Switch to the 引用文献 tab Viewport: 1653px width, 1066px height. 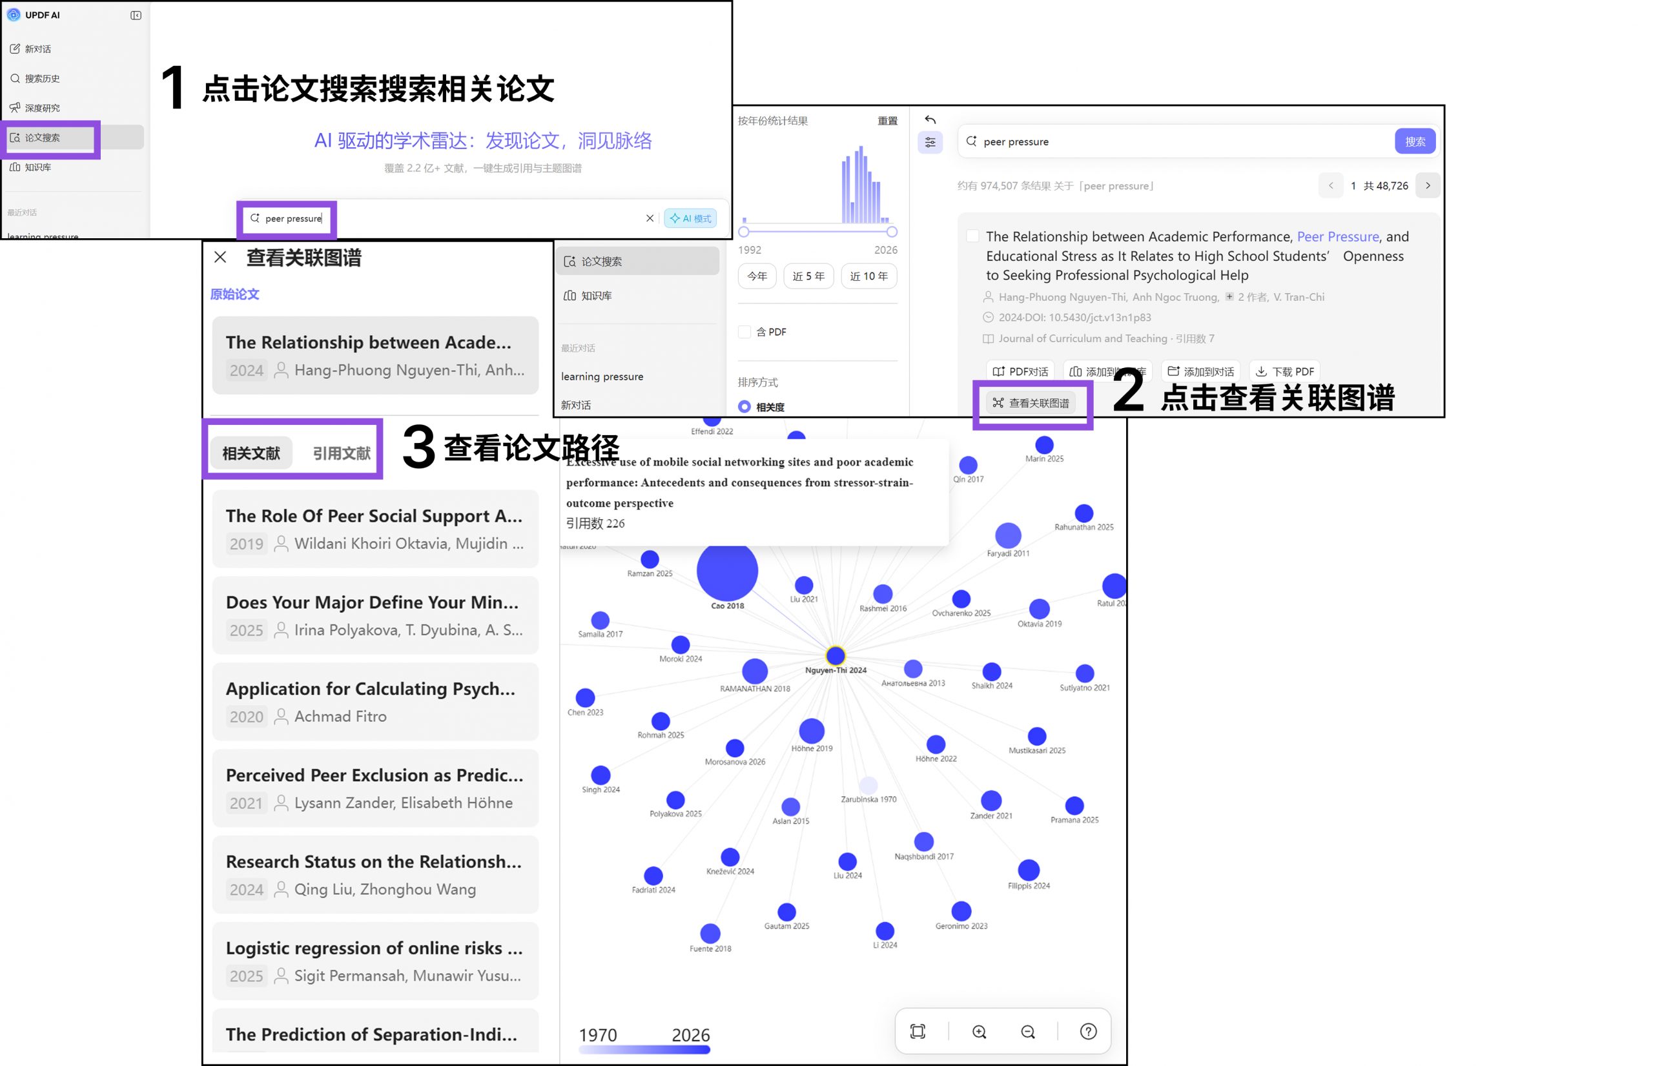[x=342, y=453]
